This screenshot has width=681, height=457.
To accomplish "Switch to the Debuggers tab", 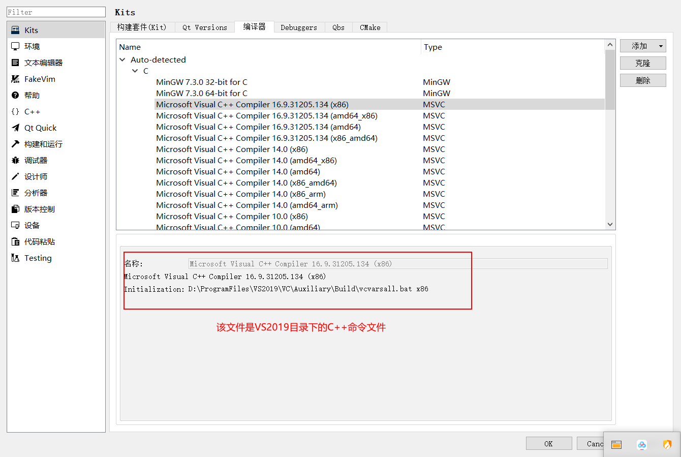I will point(299,27).
